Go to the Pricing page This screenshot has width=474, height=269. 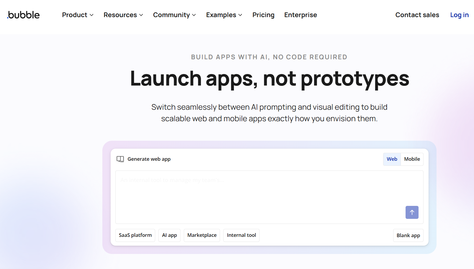[x=263, y=15]
